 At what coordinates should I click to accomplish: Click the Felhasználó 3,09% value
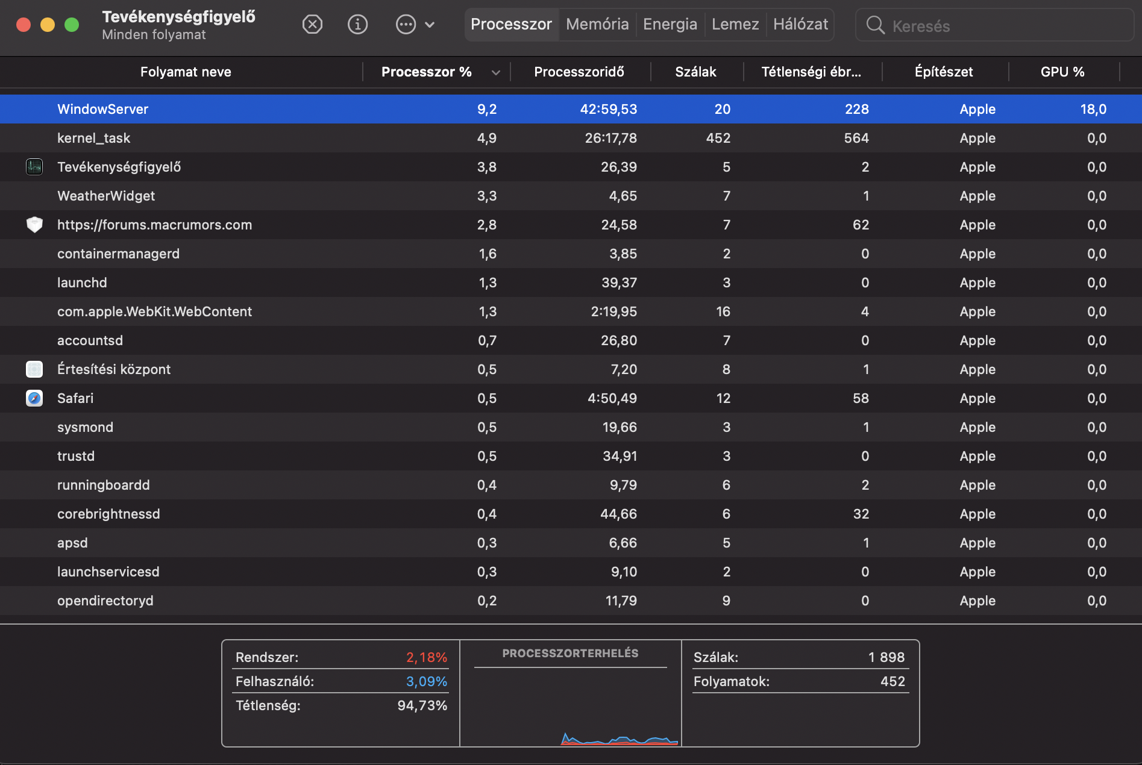[427, 681]
